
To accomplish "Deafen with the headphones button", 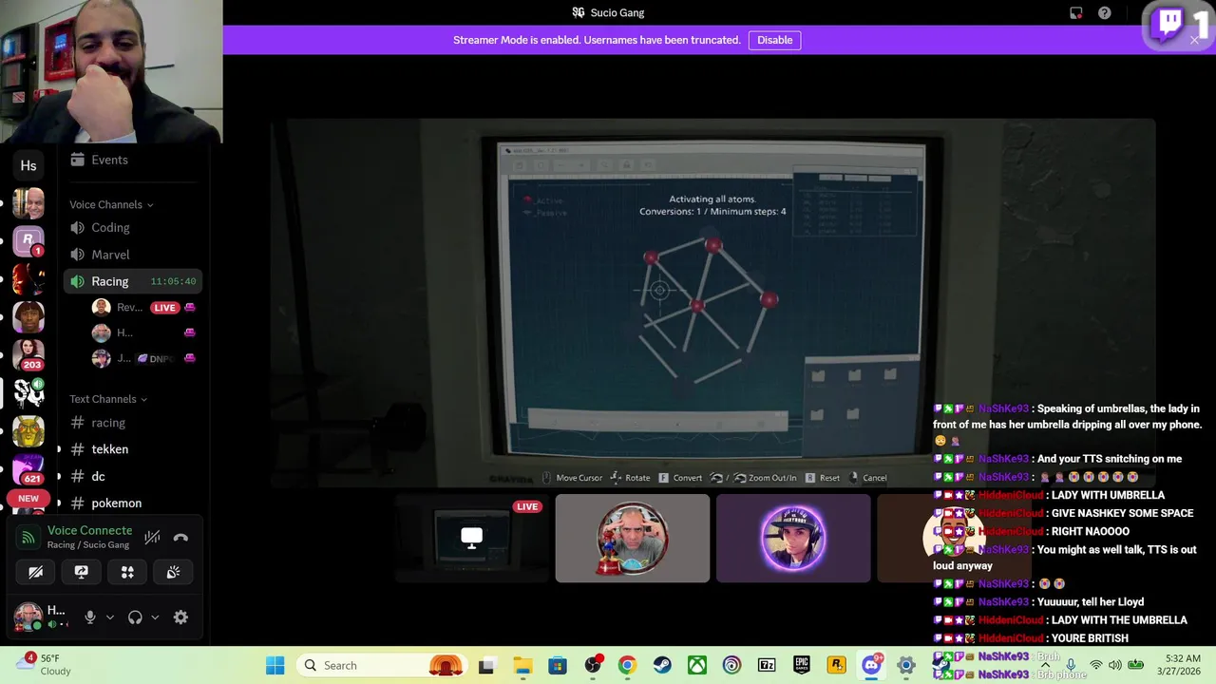I will 135,617.
